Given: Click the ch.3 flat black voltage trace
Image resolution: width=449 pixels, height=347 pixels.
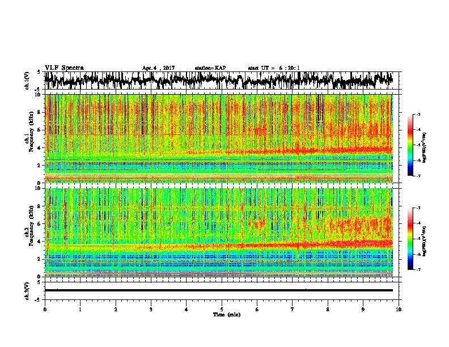Looking at the screenshot, I should coord(218,290).
